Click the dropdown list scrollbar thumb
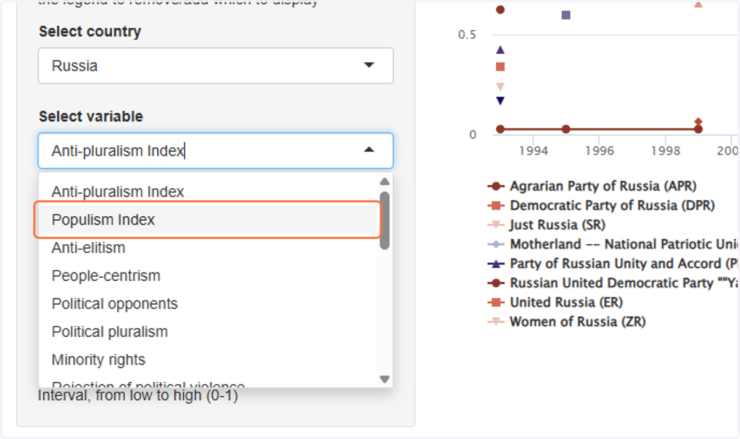The image size is (740, 439). tap(385, 220)
